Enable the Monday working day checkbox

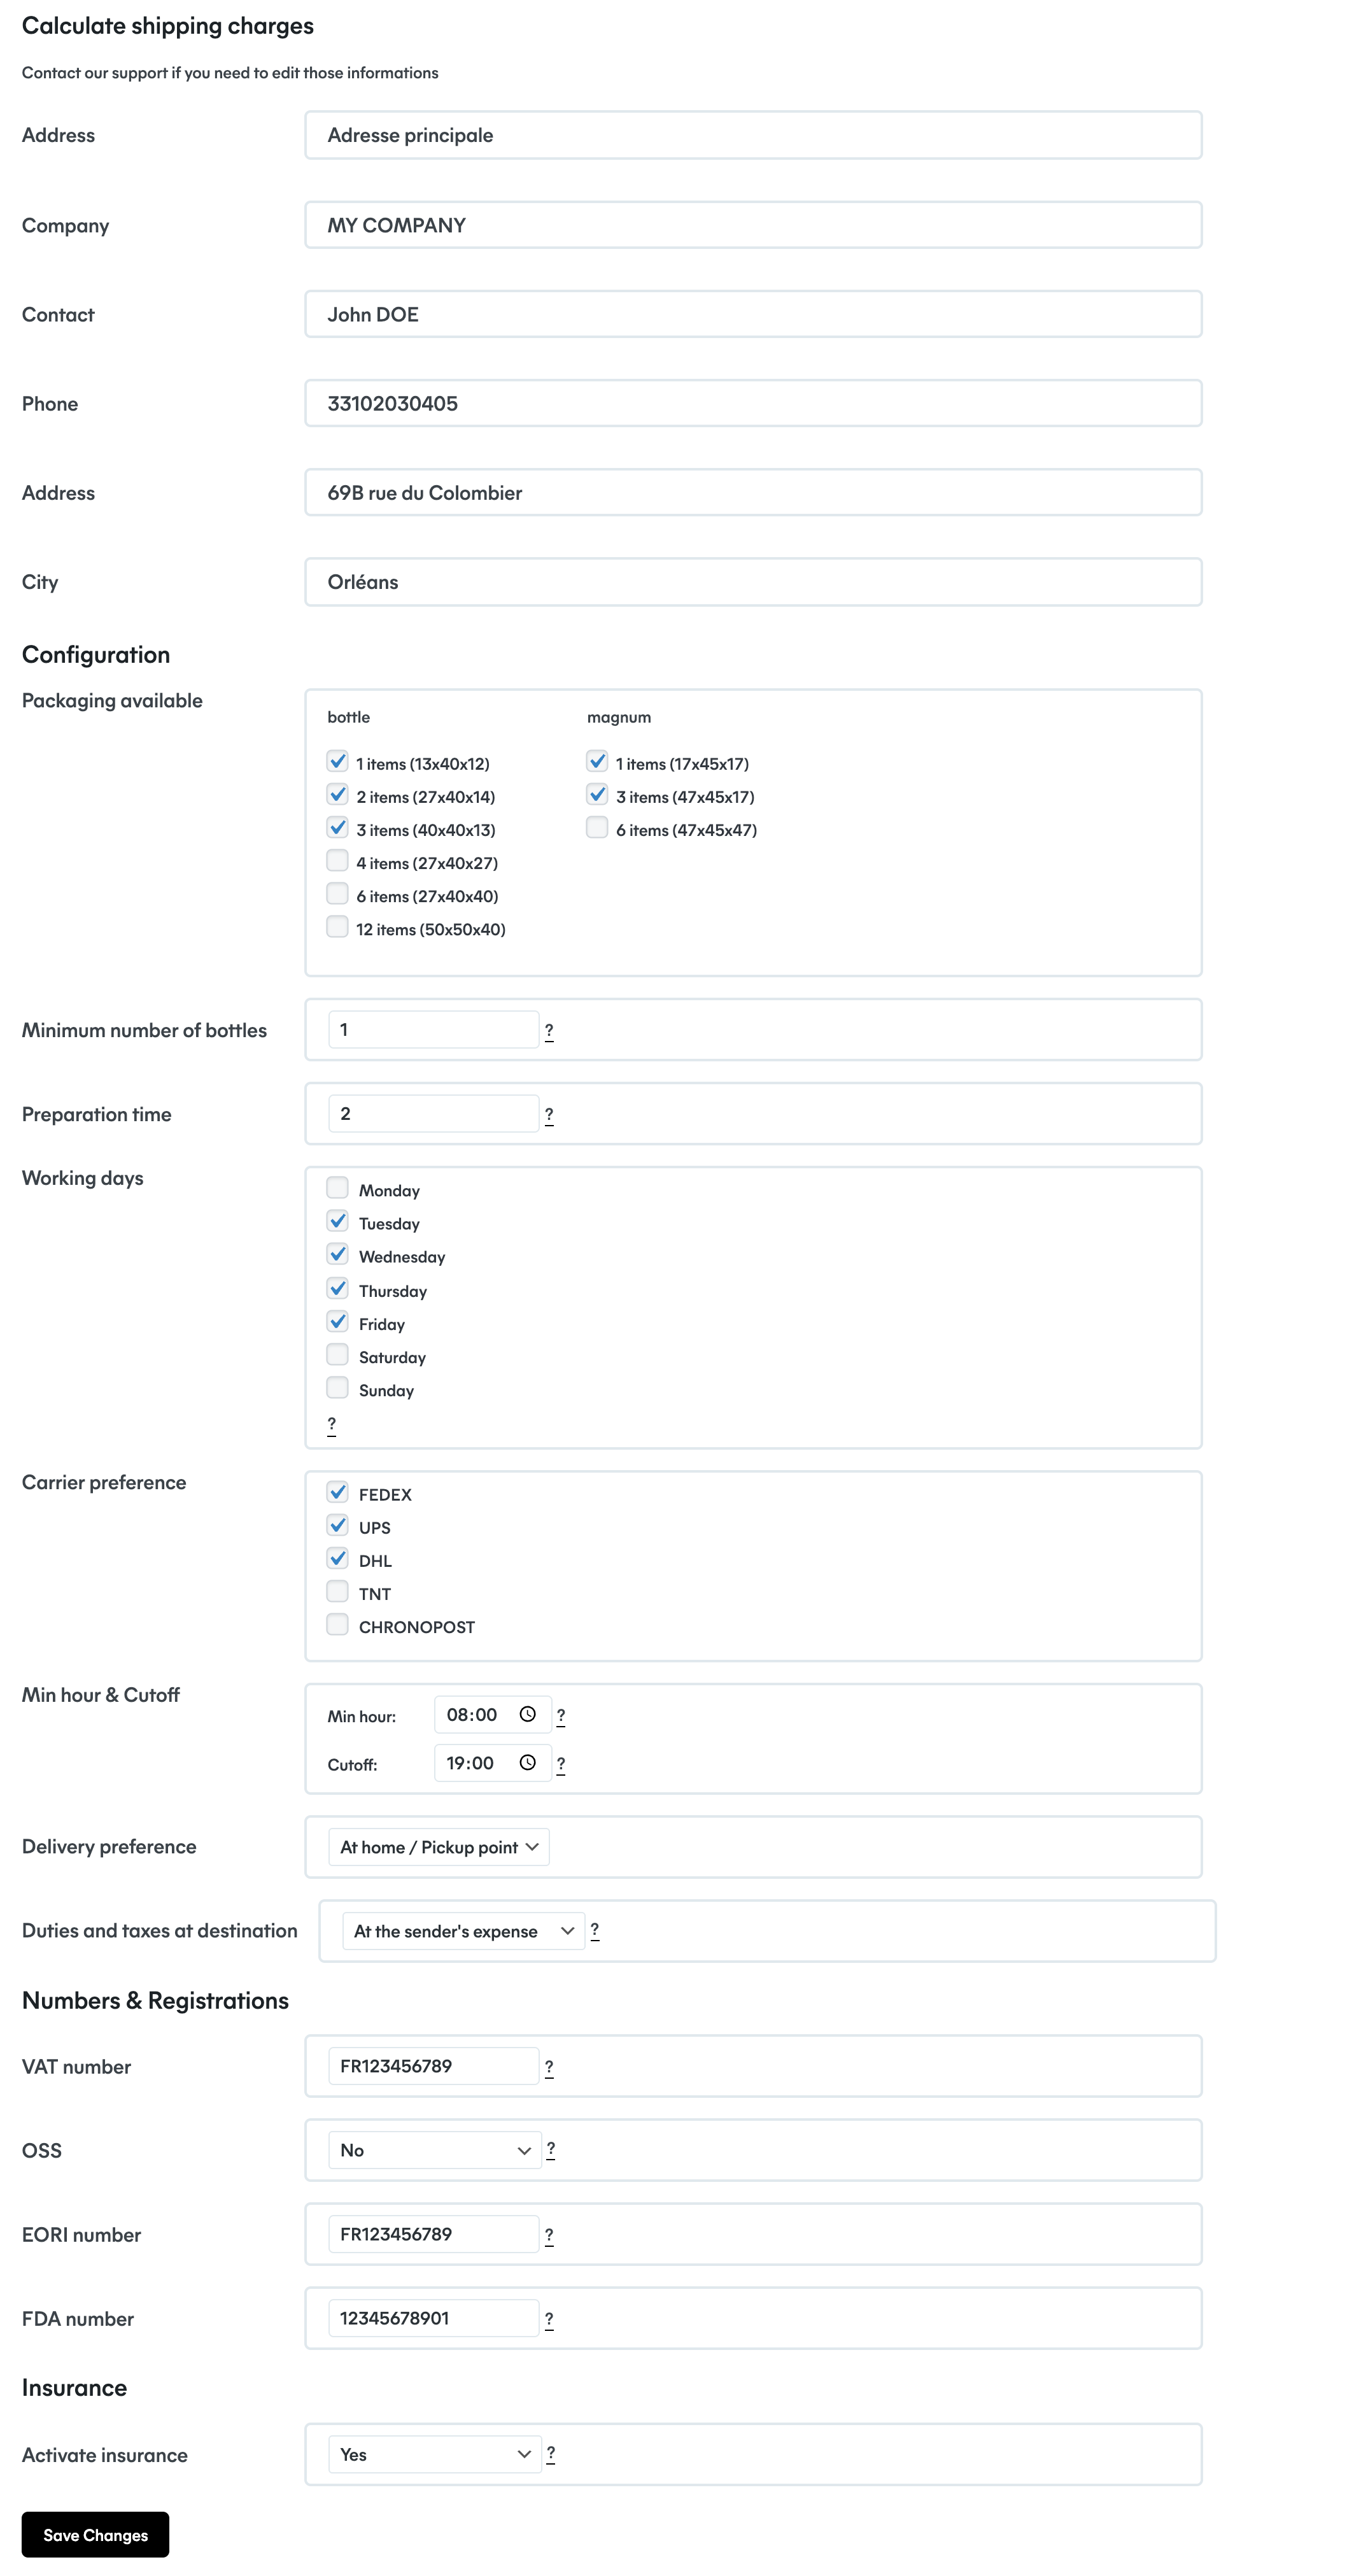point(338,1188)
